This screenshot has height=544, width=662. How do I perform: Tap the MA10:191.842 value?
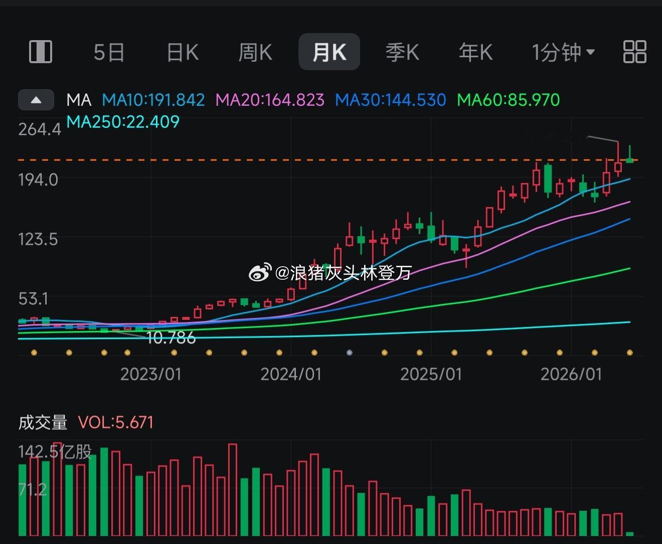153,100
